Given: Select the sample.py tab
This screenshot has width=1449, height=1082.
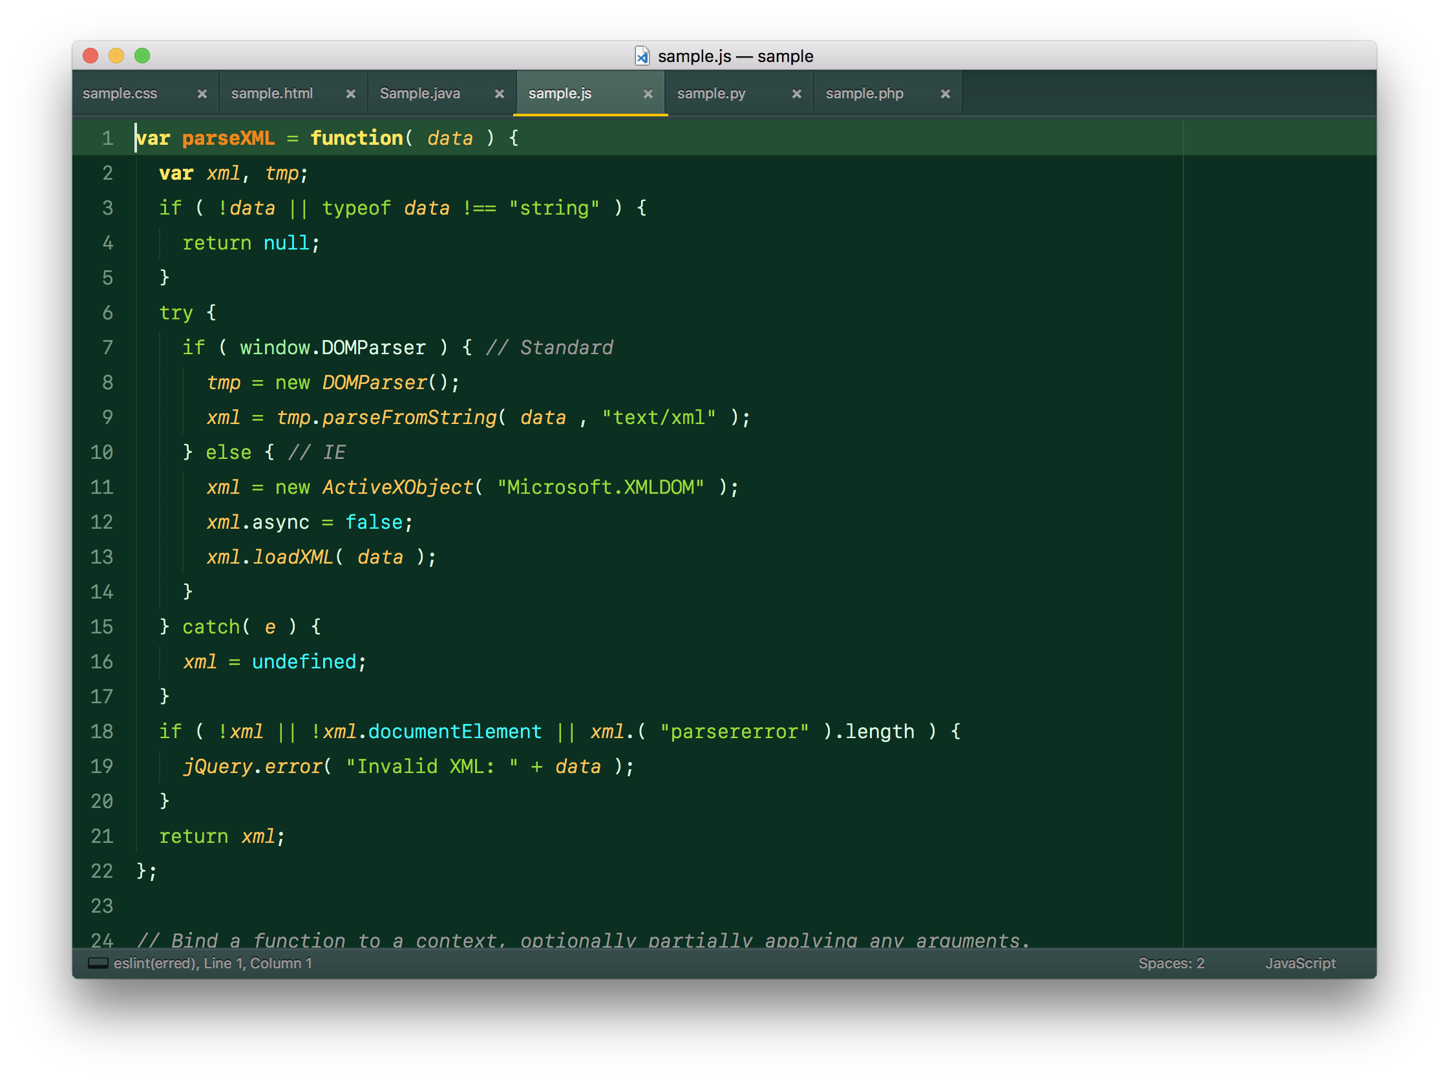Looking at the screenshot, I should point(711,94).
